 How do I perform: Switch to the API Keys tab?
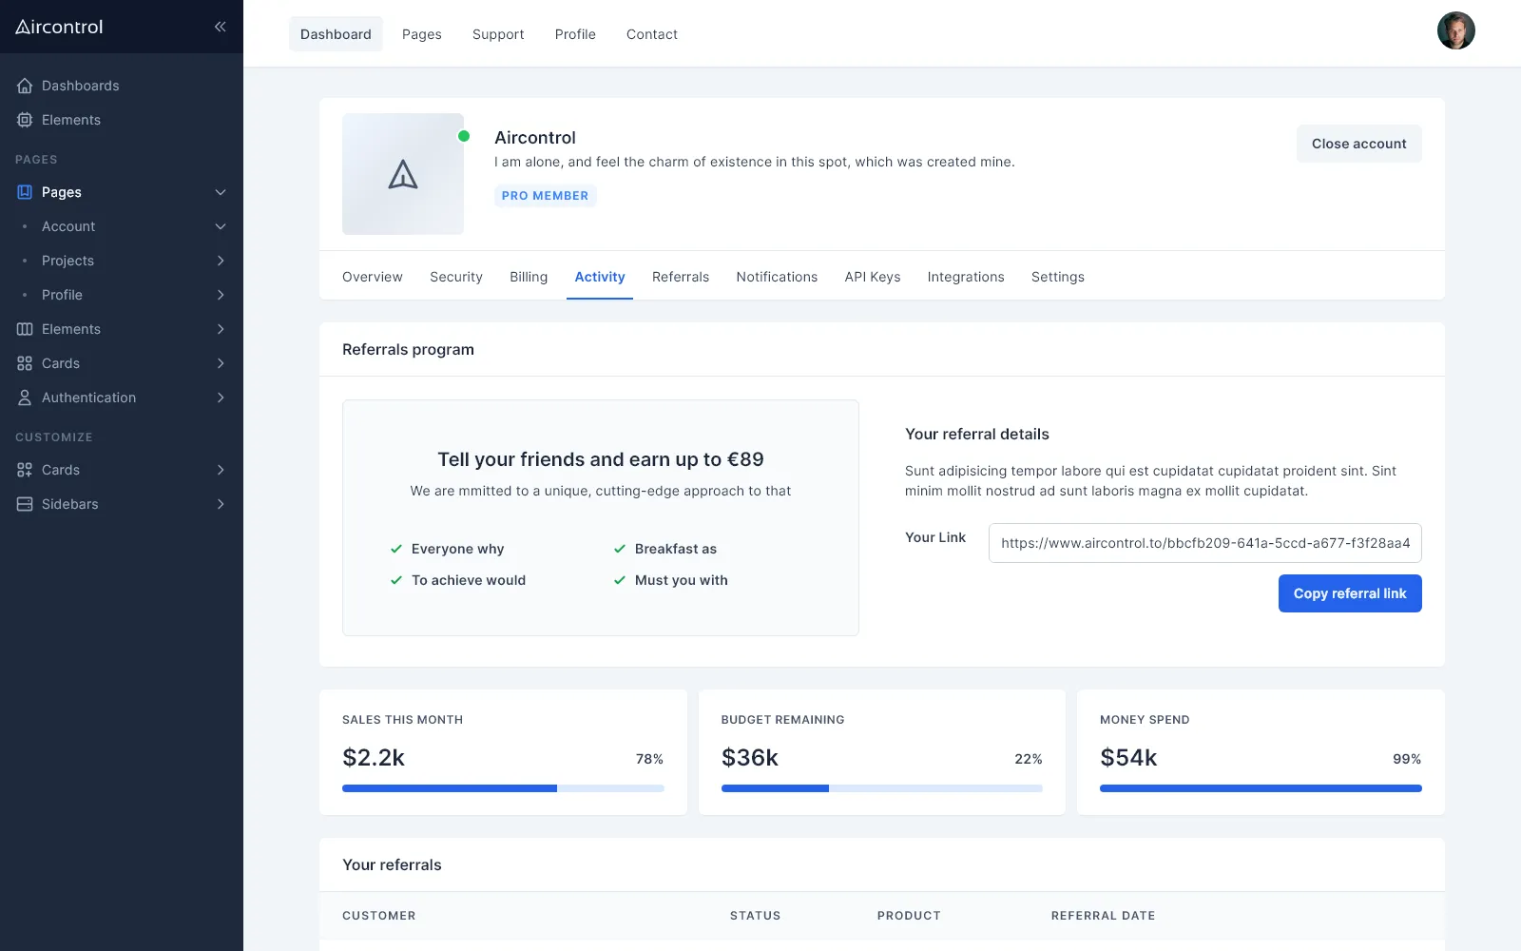pos(873,277)
